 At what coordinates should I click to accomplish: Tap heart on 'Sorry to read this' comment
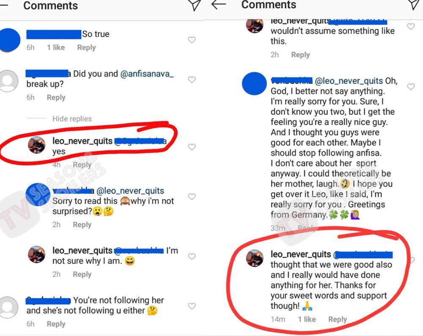pos(192,196)
